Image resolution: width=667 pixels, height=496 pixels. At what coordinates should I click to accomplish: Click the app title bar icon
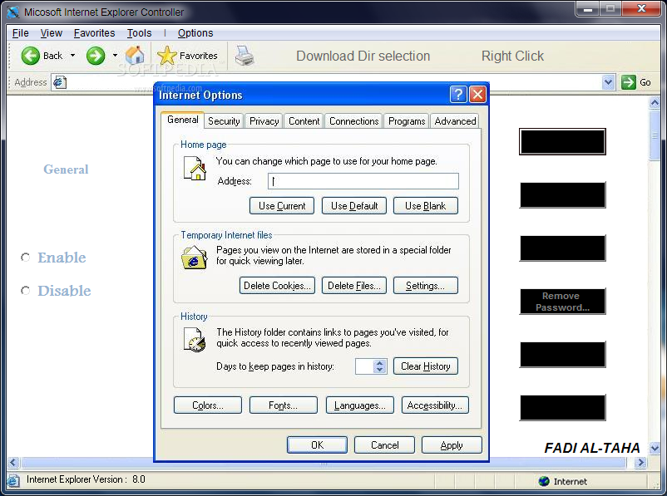pyautogui.click(x=12, y=12)
